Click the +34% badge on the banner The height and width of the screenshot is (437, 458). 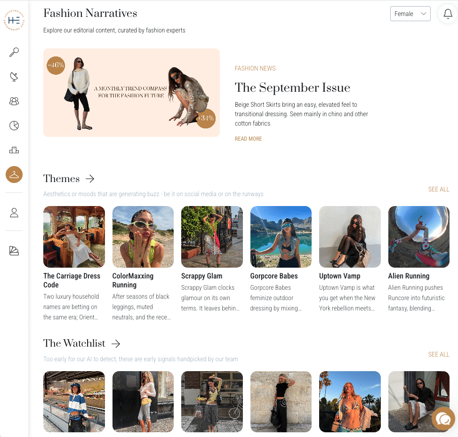coord(206,118)
